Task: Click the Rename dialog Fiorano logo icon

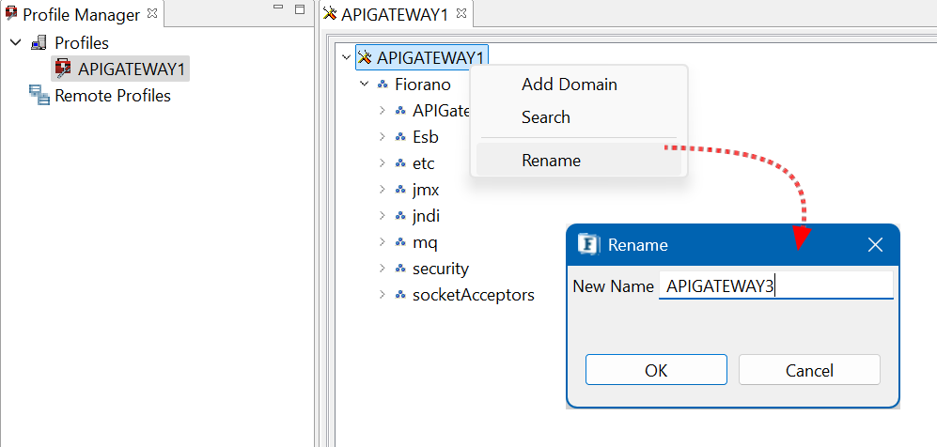Action: (x=589, y=245)
